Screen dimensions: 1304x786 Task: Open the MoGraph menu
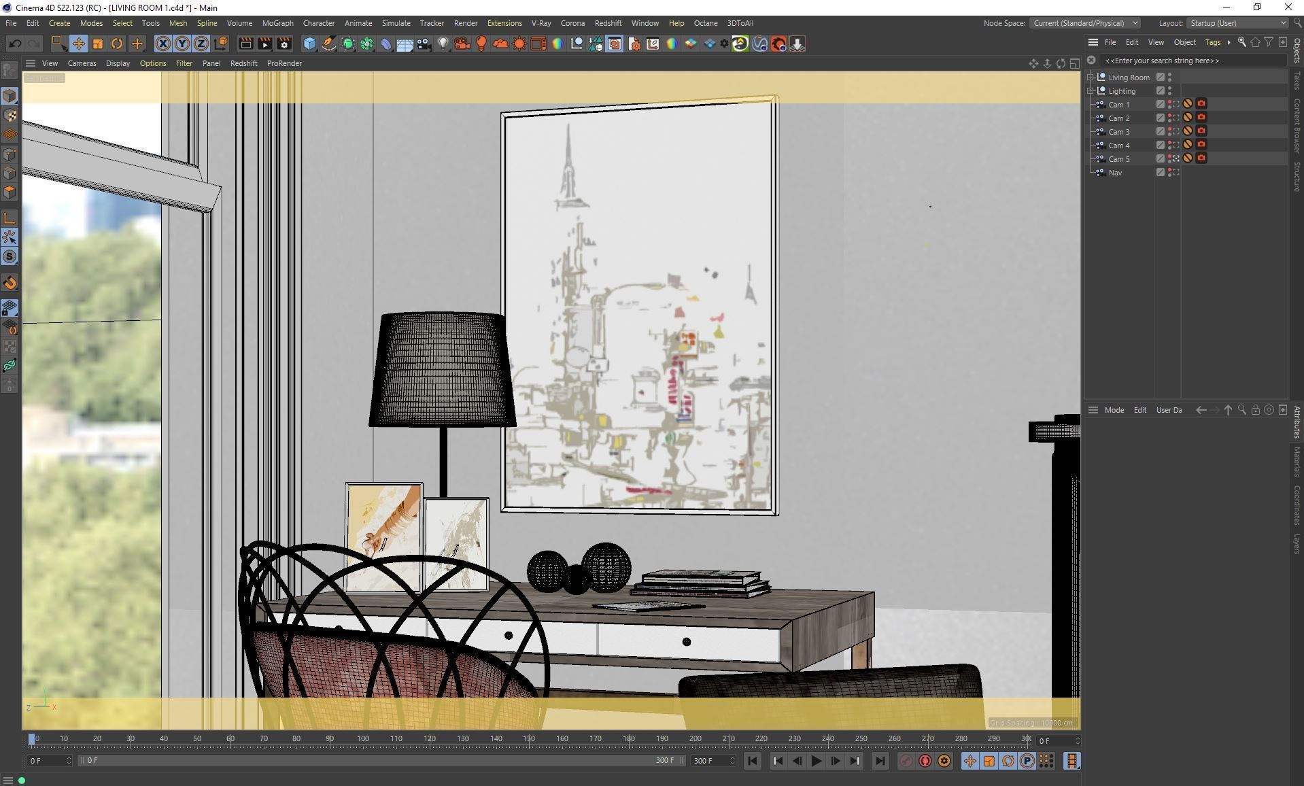[277, 23]
